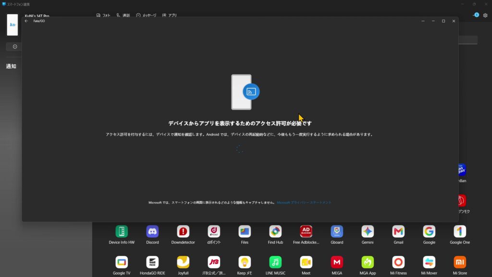This screenshot has height=277, width=492.
Task: Open the LINE MUSIC app
Action: pos(275,262)
